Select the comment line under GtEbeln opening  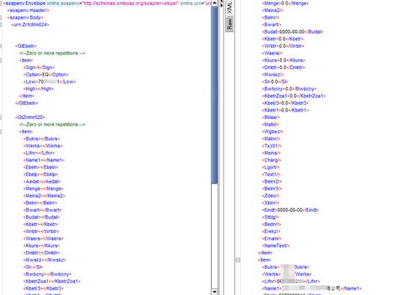pos(52,53)
